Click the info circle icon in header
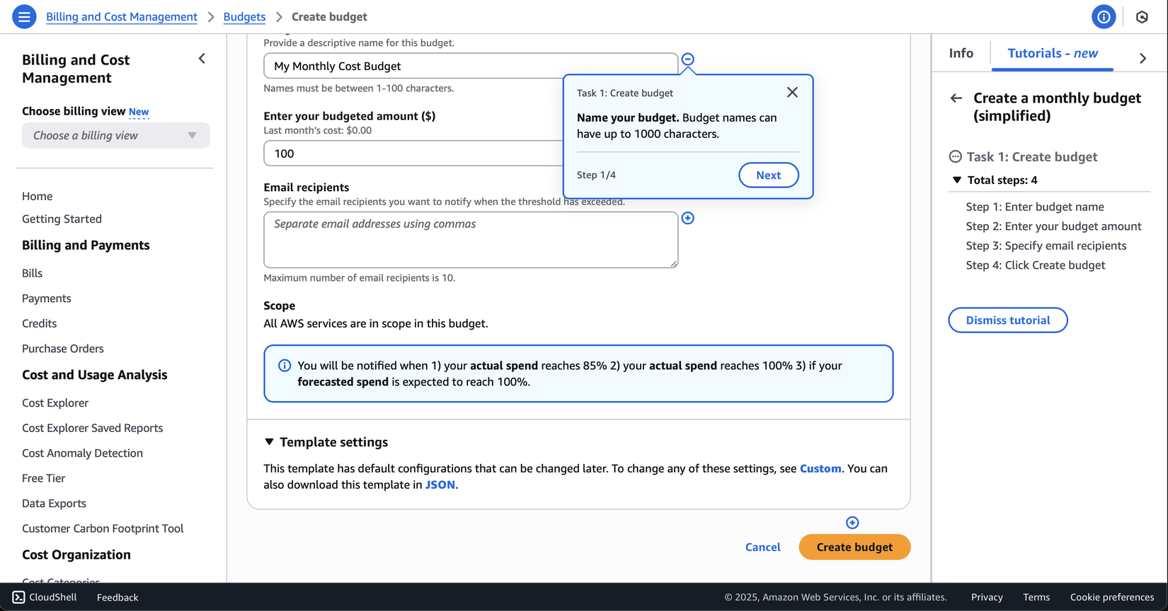Viewport: 1168px width, 611px height. [x=1103, y=17]
